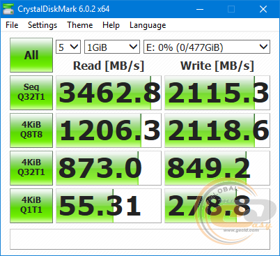Open the Language menu
The height and width of the screenshot is (256, 280).
148,25
